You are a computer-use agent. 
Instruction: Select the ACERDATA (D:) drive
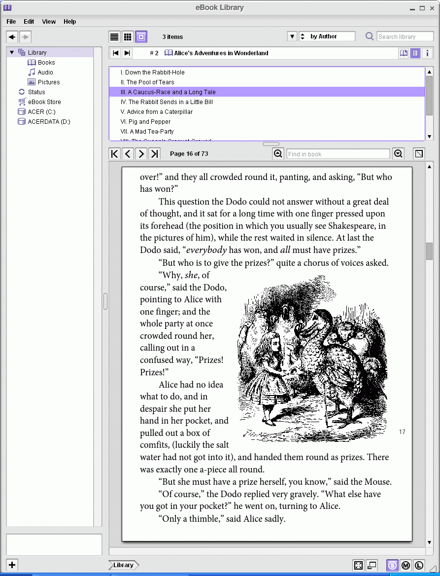coord(49,122)
